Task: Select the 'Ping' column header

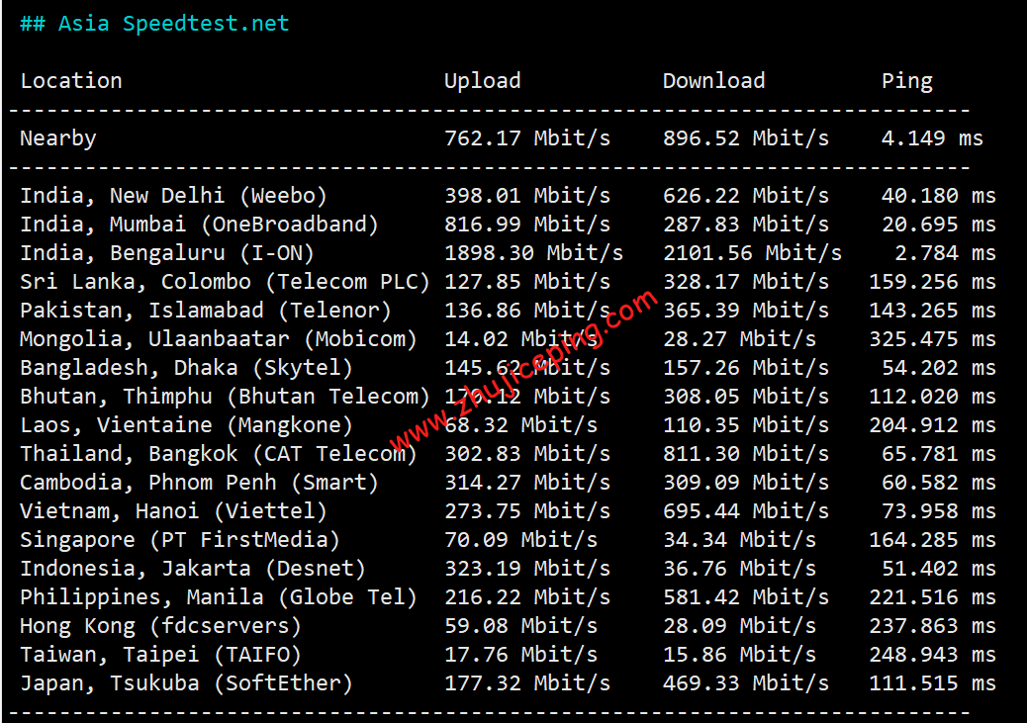Action: 907,81
